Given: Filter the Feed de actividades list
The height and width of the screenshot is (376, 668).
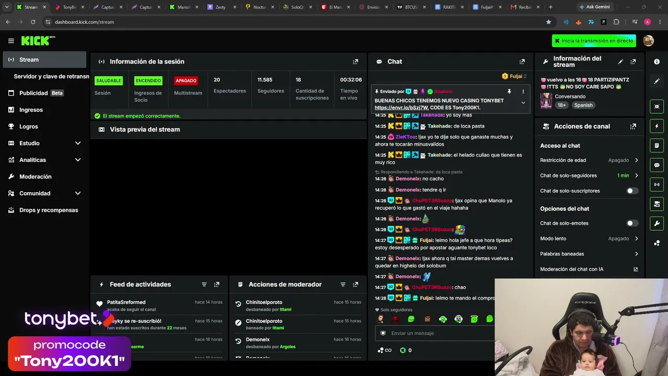Looking at the screenshot, I should coord(204,285).
